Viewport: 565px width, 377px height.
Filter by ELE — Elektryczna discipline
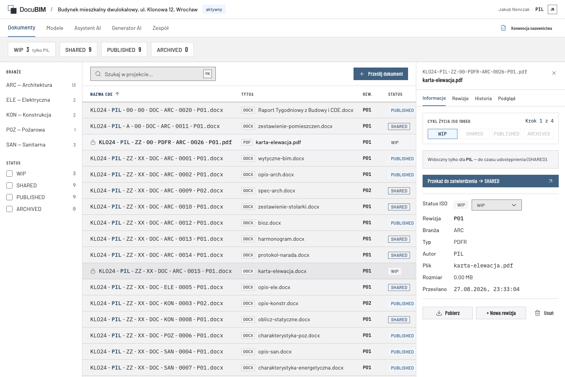(x=41, y=100)
